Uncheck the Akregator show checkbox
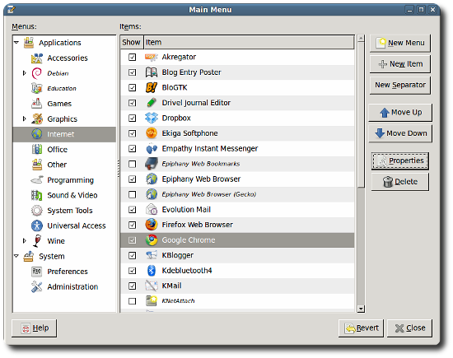The width and height of the screenshot is (453, 358). [x=133, y=57]
